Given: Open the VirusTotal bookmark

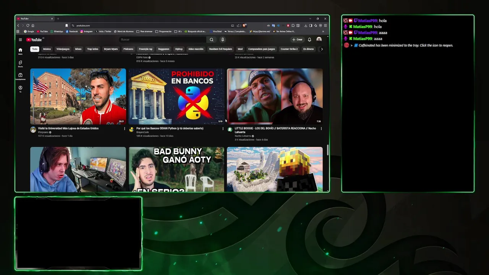Looking at the screenshot, I should click(215, 31).
